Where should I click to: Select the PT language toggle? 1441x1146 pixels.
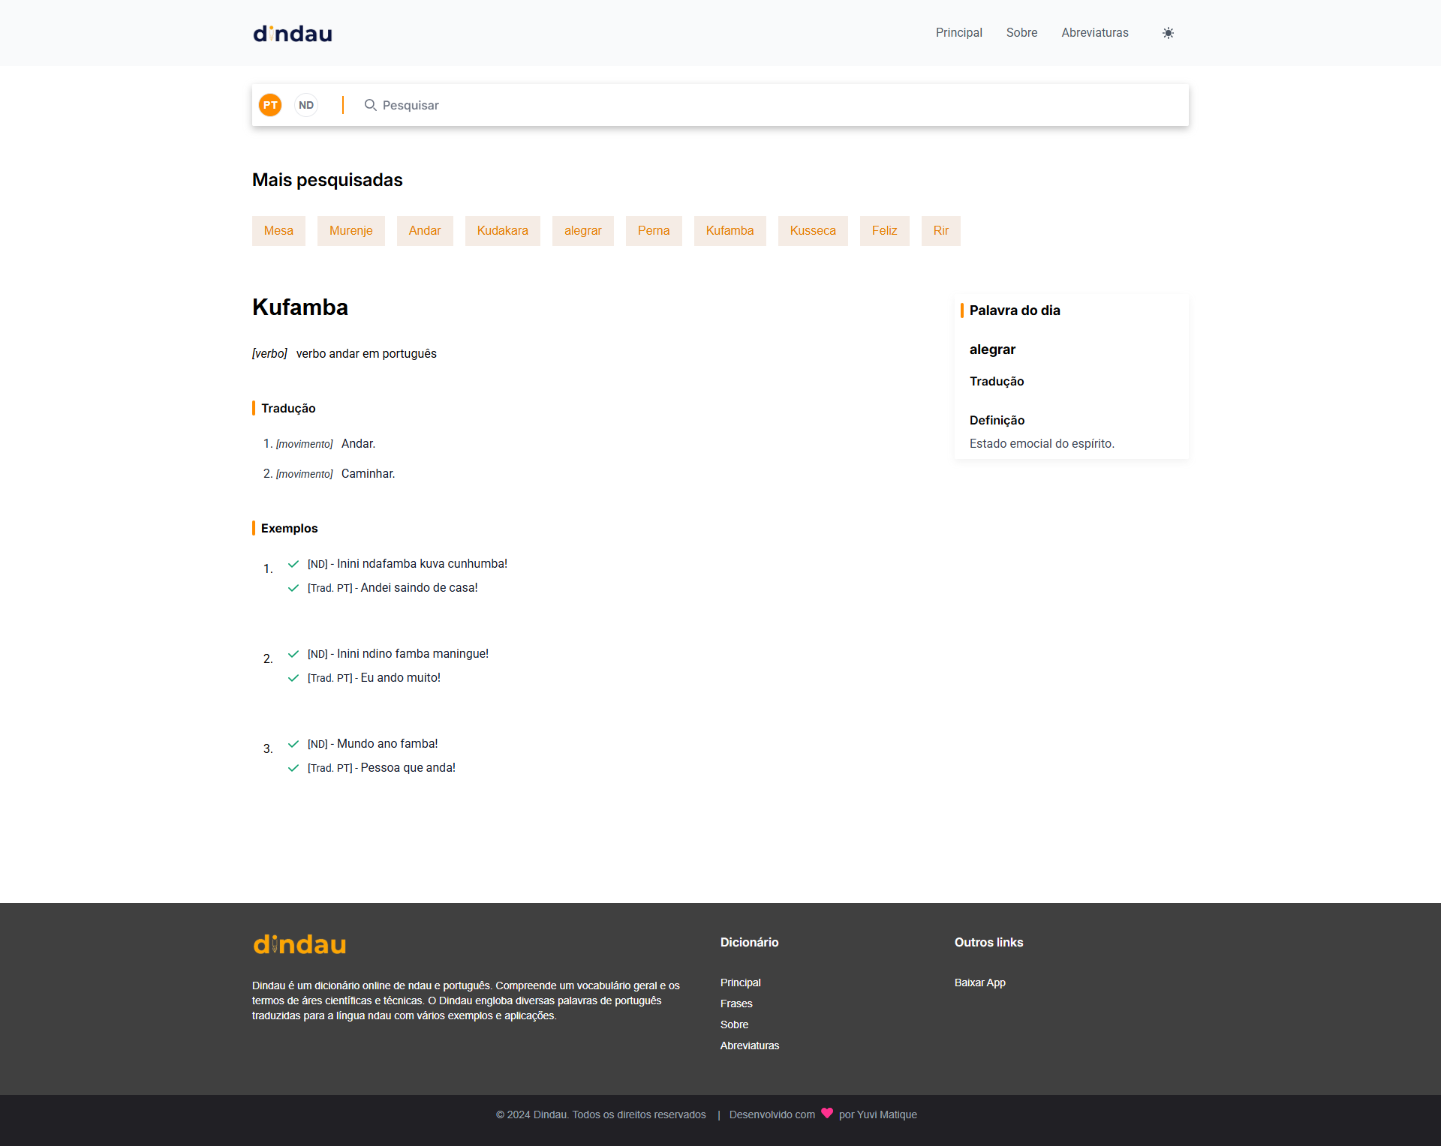point(270,105)
